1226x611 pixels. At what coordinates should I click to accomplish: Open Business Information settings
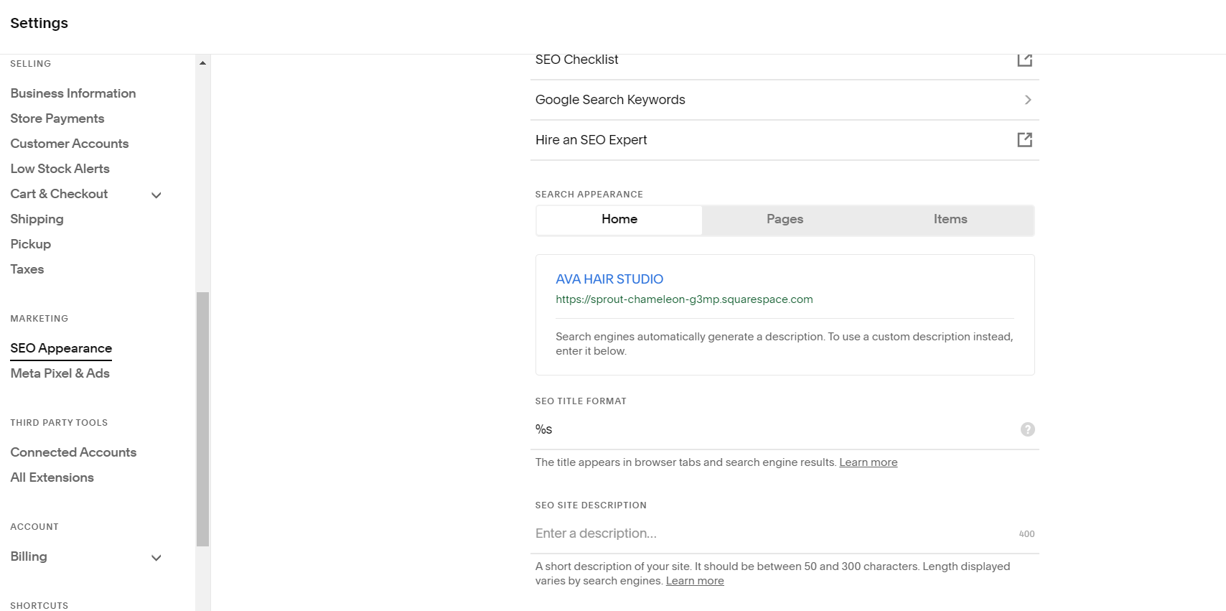tap(73, 93)
